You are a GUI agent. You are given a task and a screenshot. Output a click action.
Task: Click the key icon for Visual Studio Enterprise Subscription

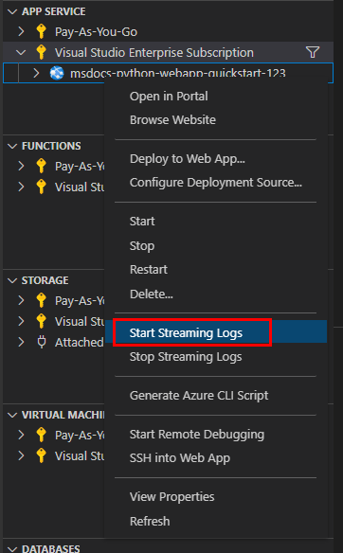[x=42, y=52]
